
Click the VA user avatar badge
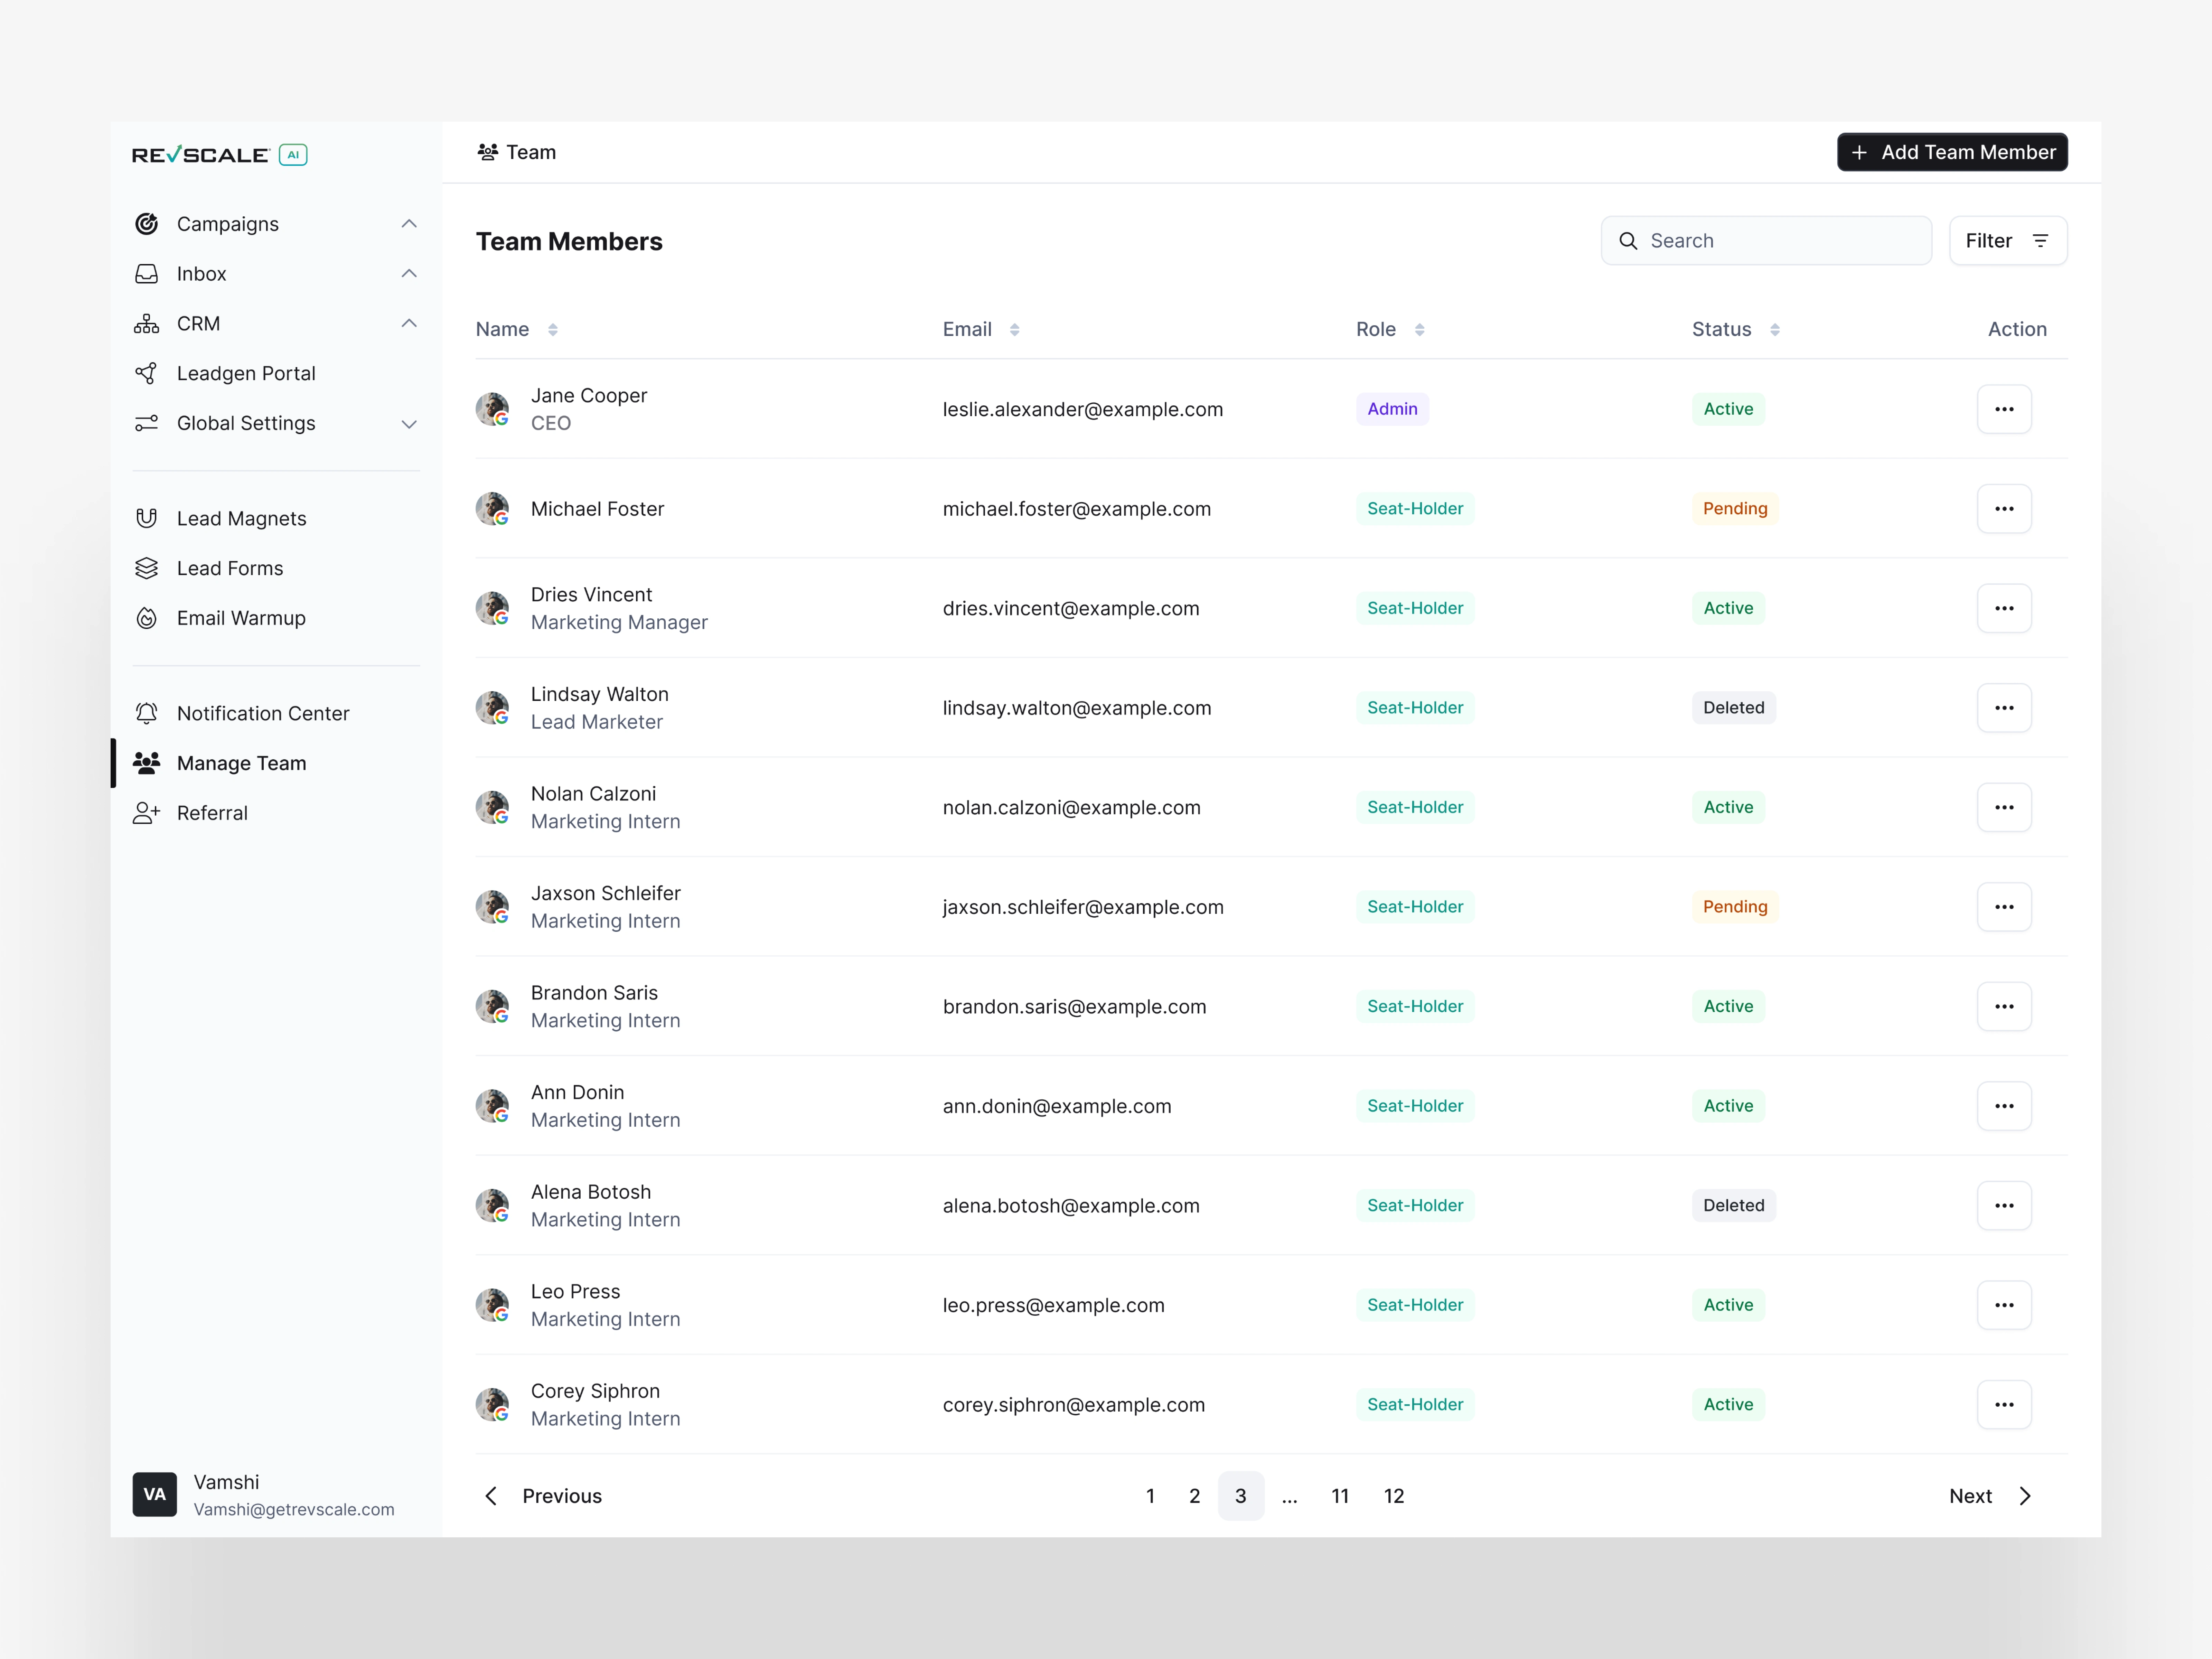(154, 1494)
